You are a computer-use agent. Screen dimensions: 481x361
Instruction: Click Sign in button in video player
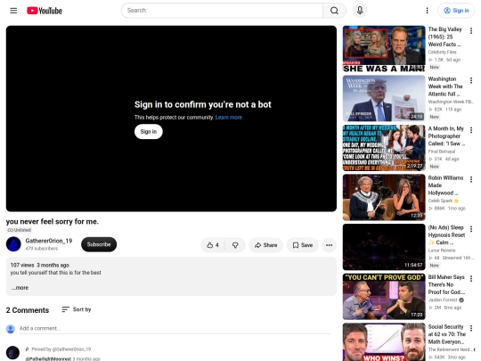click(149, 132)
